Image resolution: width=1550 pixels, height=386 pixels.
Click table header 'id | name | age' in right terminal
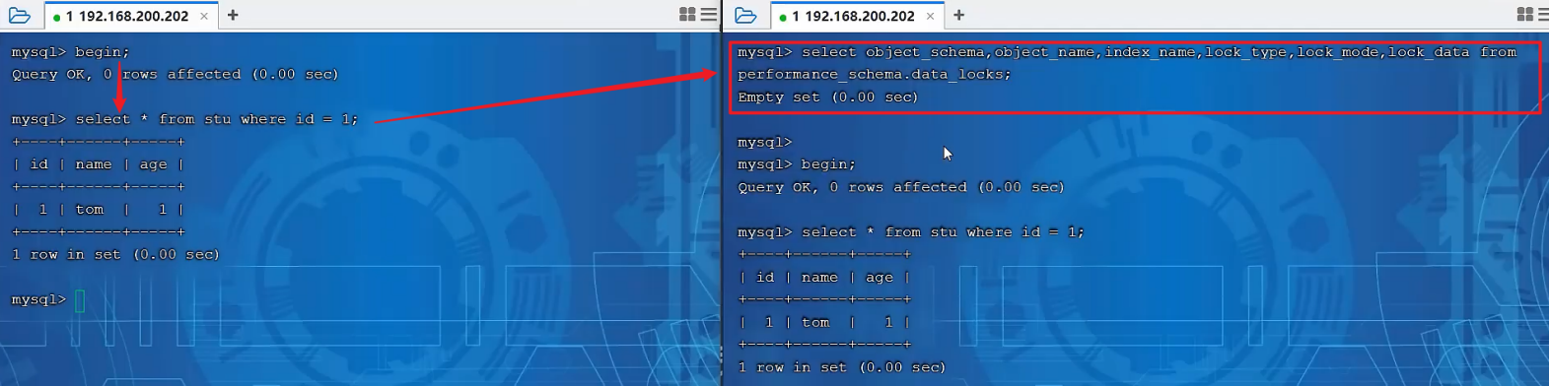[x=823, y=278]
